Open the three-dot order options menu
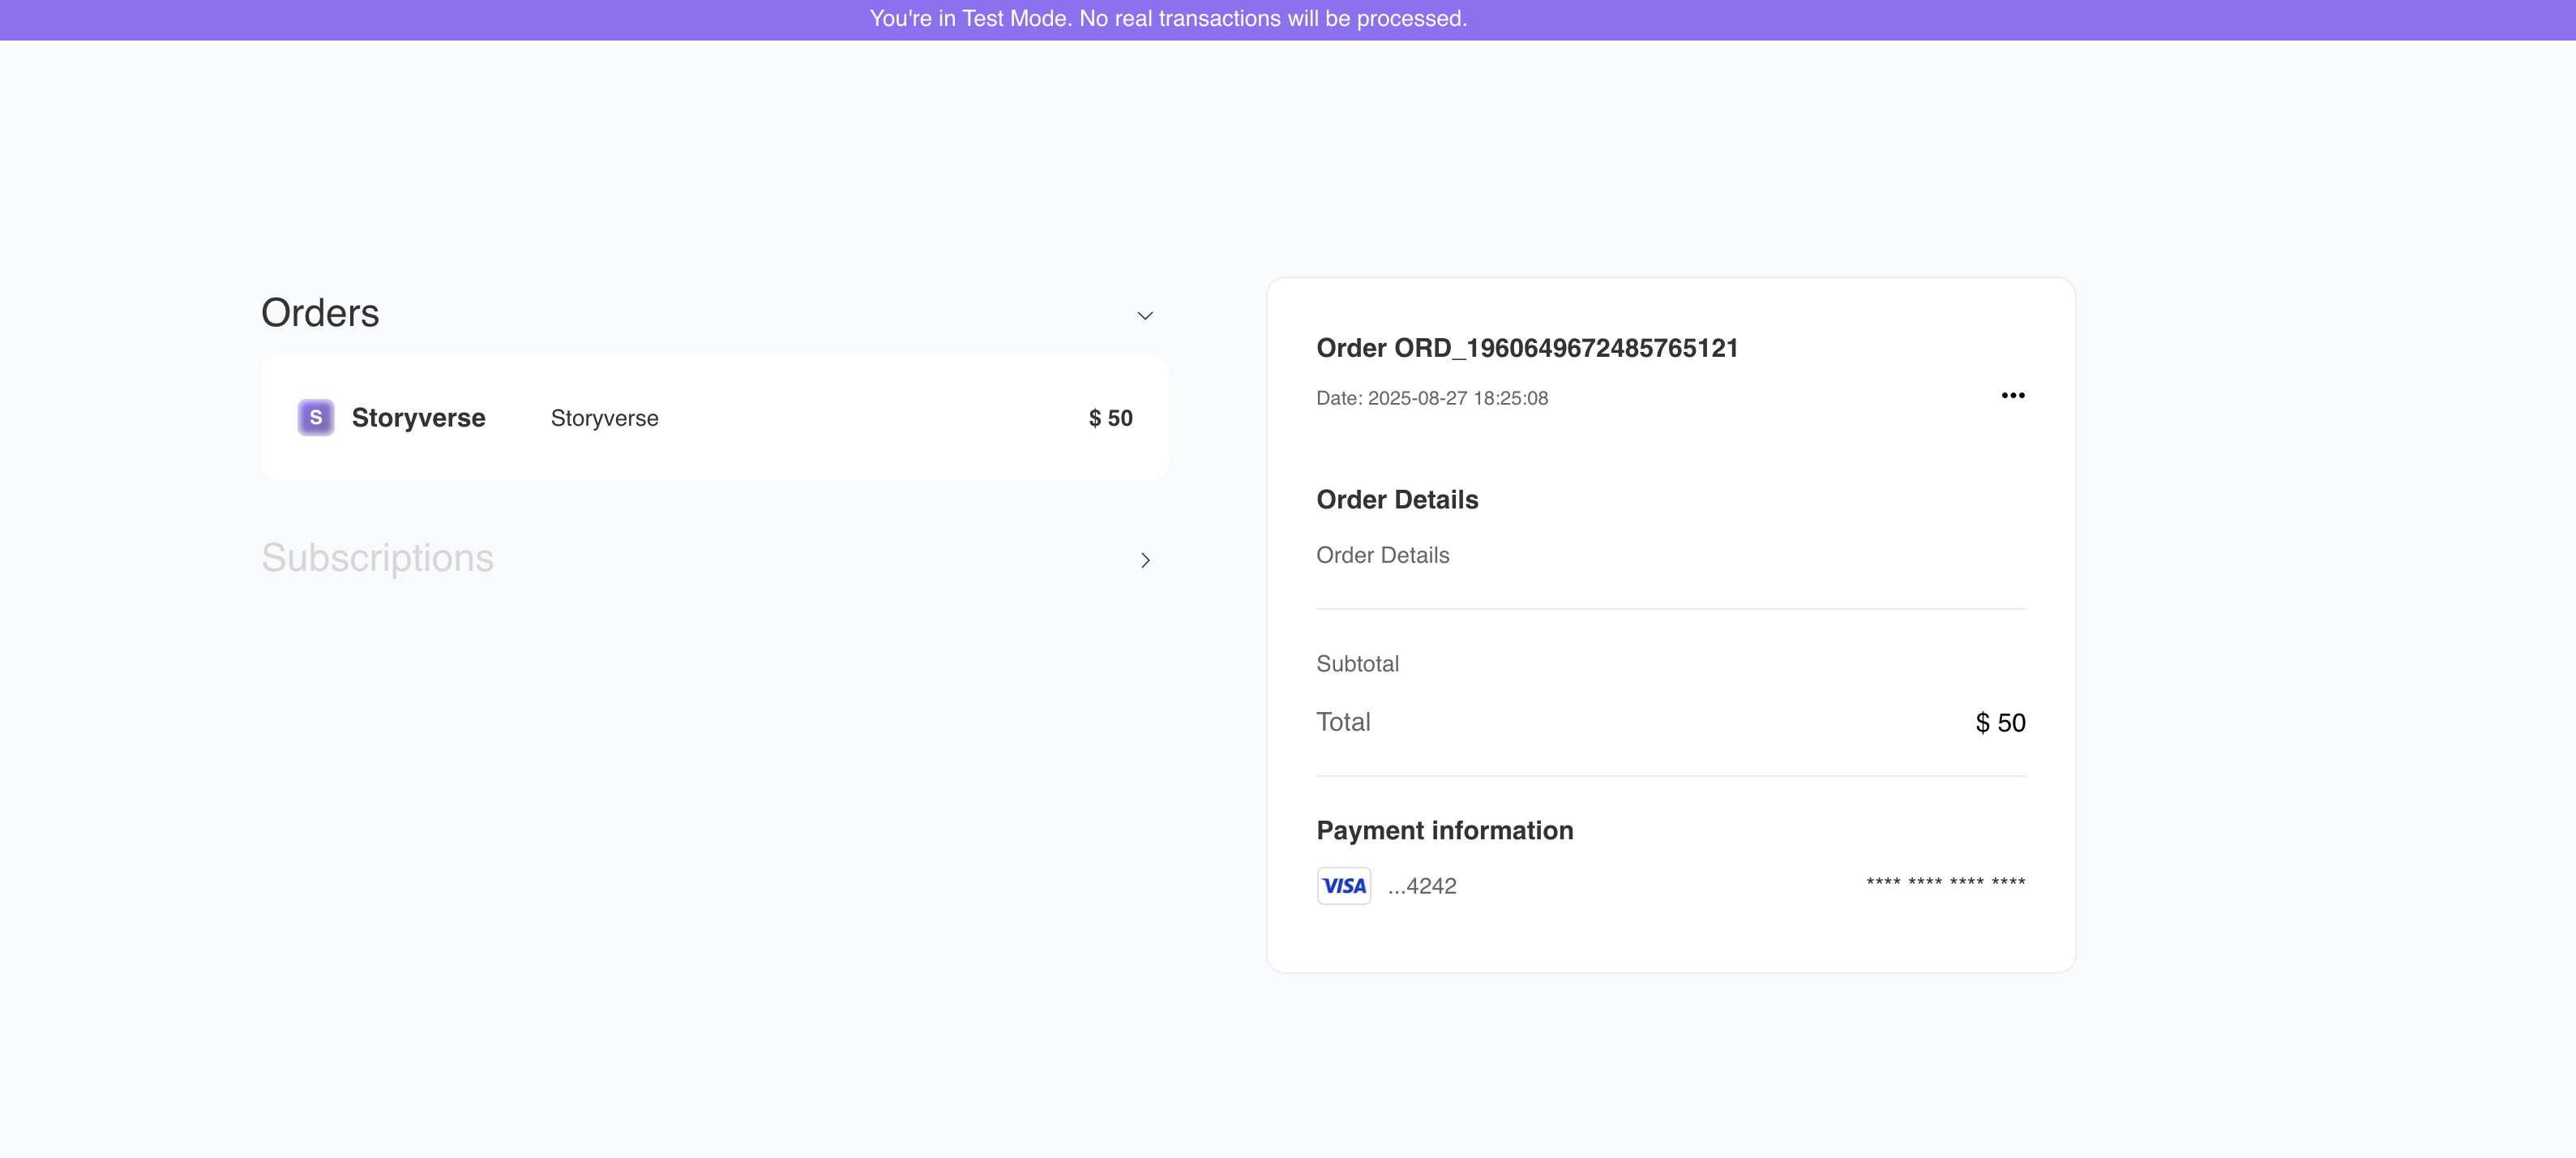 click(2012, 396)
